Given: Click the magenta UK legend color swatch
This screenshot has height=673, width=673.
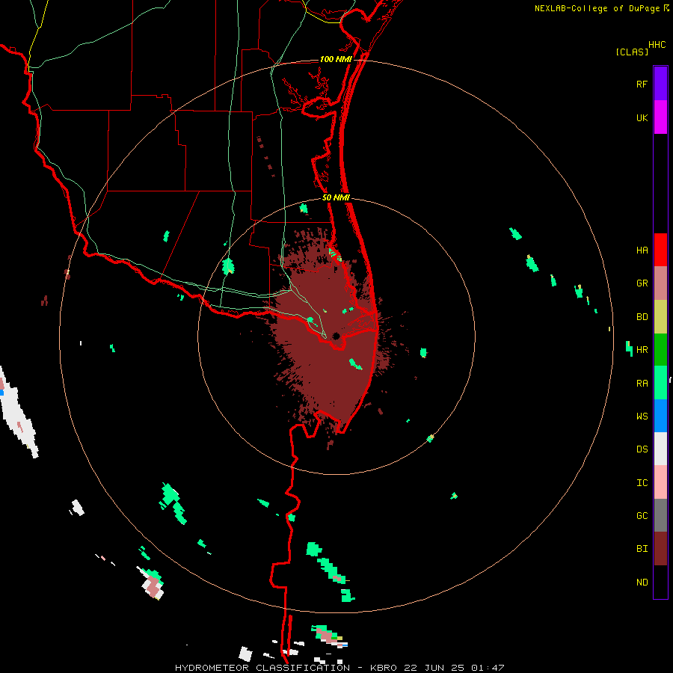Looking at the screenshot, I should pyautogui.click(x=660, y=117).
